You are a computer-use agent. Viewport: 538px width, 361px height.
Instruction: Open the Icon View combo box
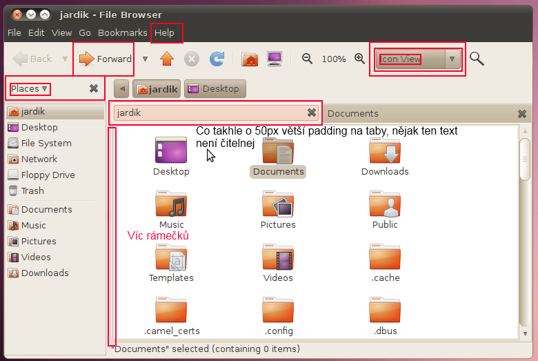(x=418, y=59)
